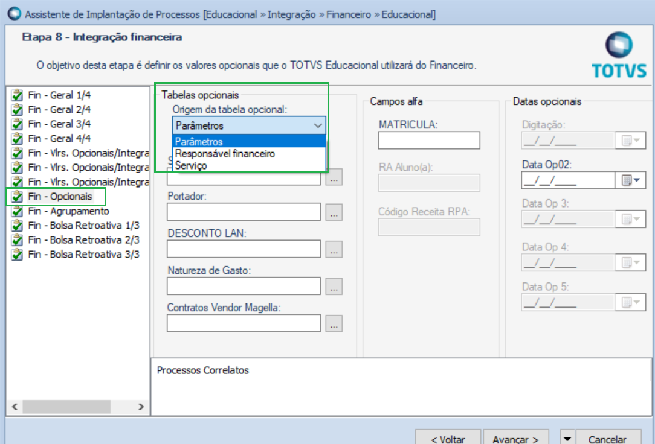Select Fin - Geral 4/4 step

pos(59,138)
